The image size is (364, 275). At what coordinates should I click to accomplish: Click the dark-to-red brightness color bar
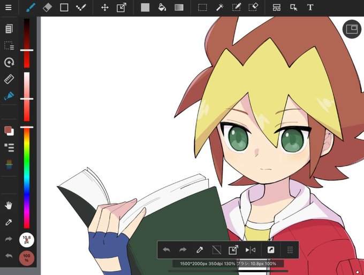point(27,43)
